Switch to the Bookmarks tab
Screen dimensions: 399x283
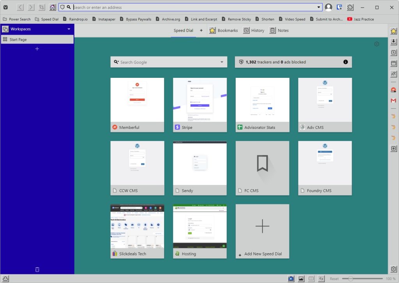pos(223,30)
